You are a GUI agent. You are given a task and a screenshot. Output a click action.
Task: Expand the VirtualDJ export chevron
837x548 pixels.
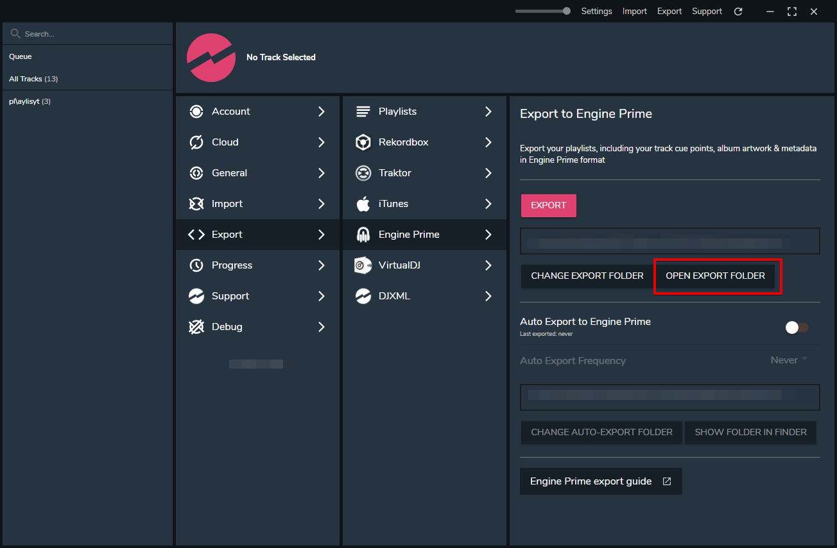tap(488, 265)
